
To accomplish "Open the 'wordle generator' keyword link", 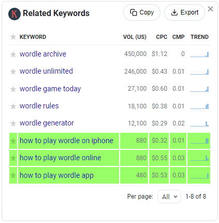I will pyautogui.click(x=47, y=123).
